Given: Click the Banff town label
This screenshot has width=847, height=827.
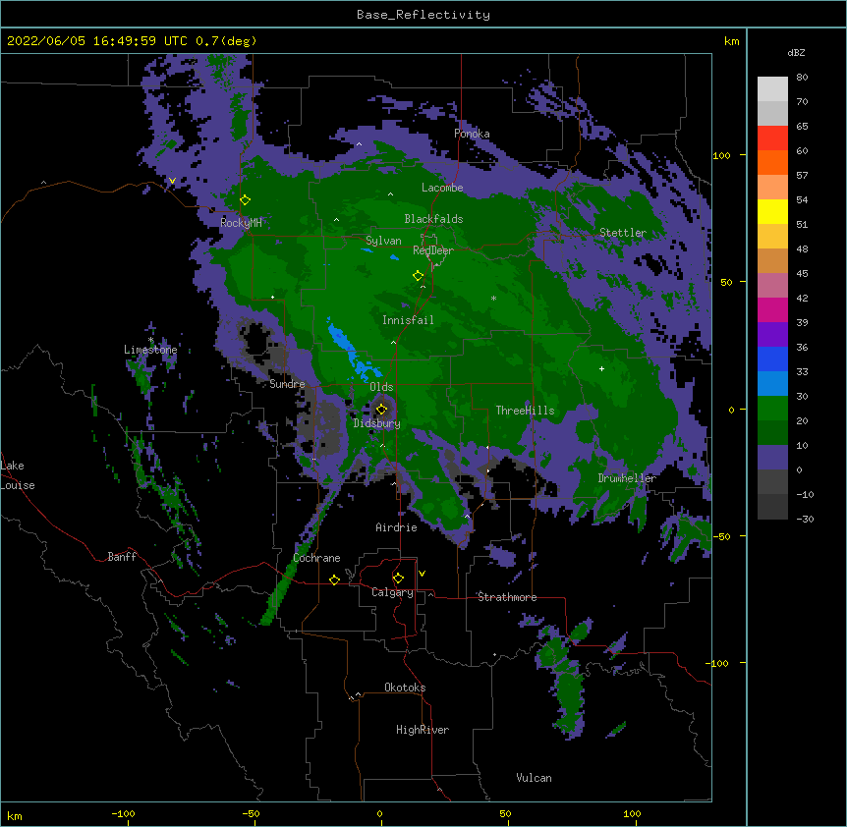Looking at the screenshot, I should pyautogui.click(x=122, y=557).
